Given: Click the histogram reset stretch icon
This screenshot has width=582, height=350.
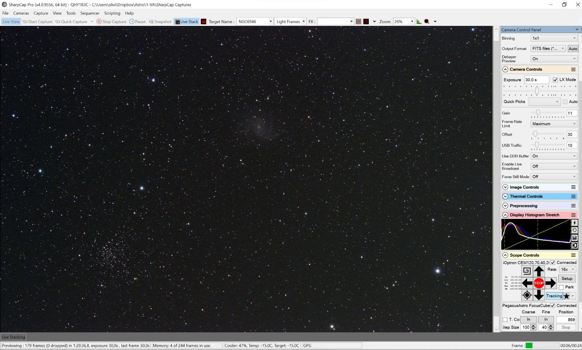Looking at the screenshot, I should tap(574, 230).
